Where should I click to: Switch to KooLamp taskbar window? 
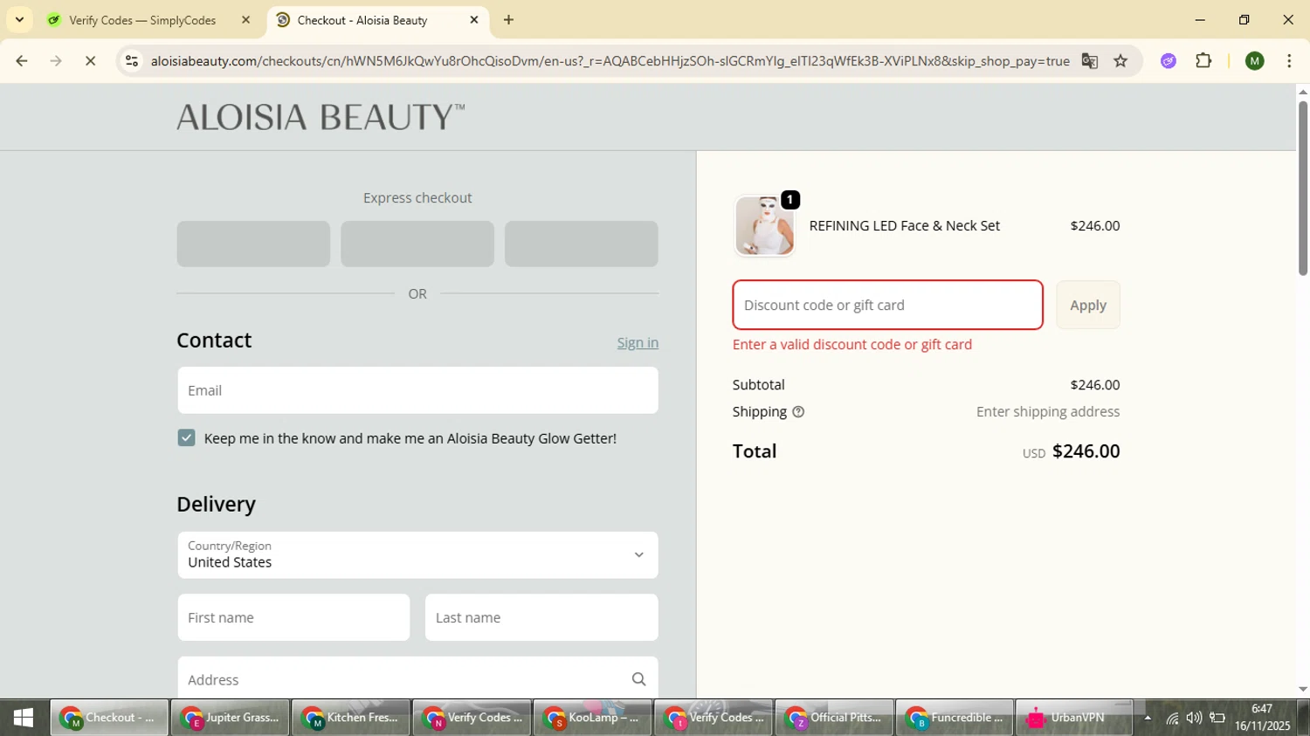coord(592,718)
